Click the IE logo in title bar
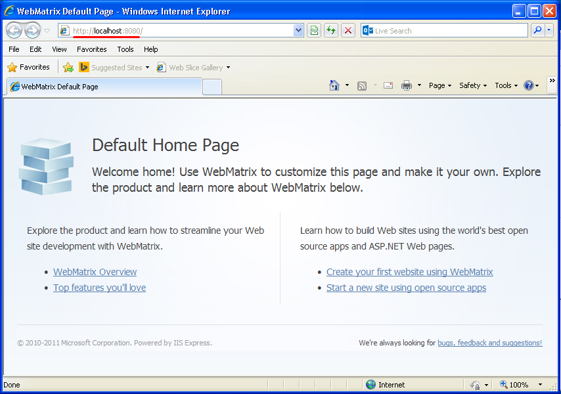The image size is (561, 394). coord(9,11)
